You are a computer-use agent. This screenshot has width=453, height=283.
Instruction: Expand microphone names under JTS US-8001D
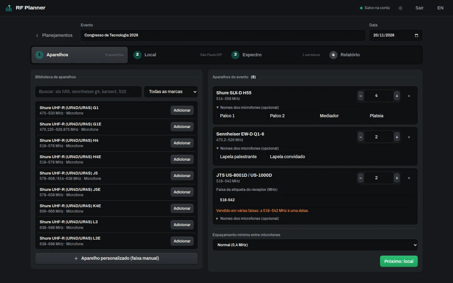coord(248,219)
